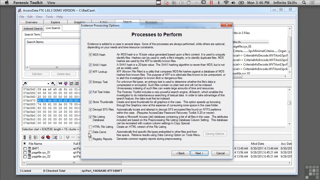The height and width of the screenshot is (180, 320).
Task: Click the pagefile.sys_02 file type icon
Action: point(29,157)
